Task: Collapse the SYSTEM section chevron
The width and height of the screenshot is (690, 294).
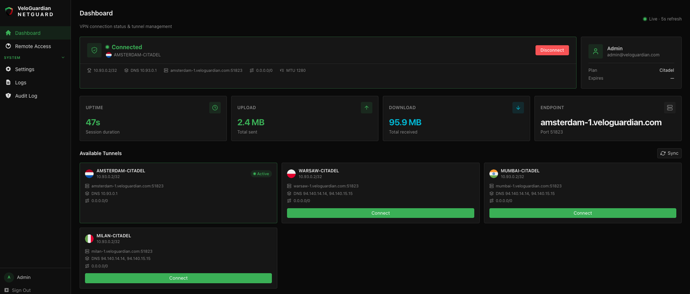Action: click(x=63, y=57)
